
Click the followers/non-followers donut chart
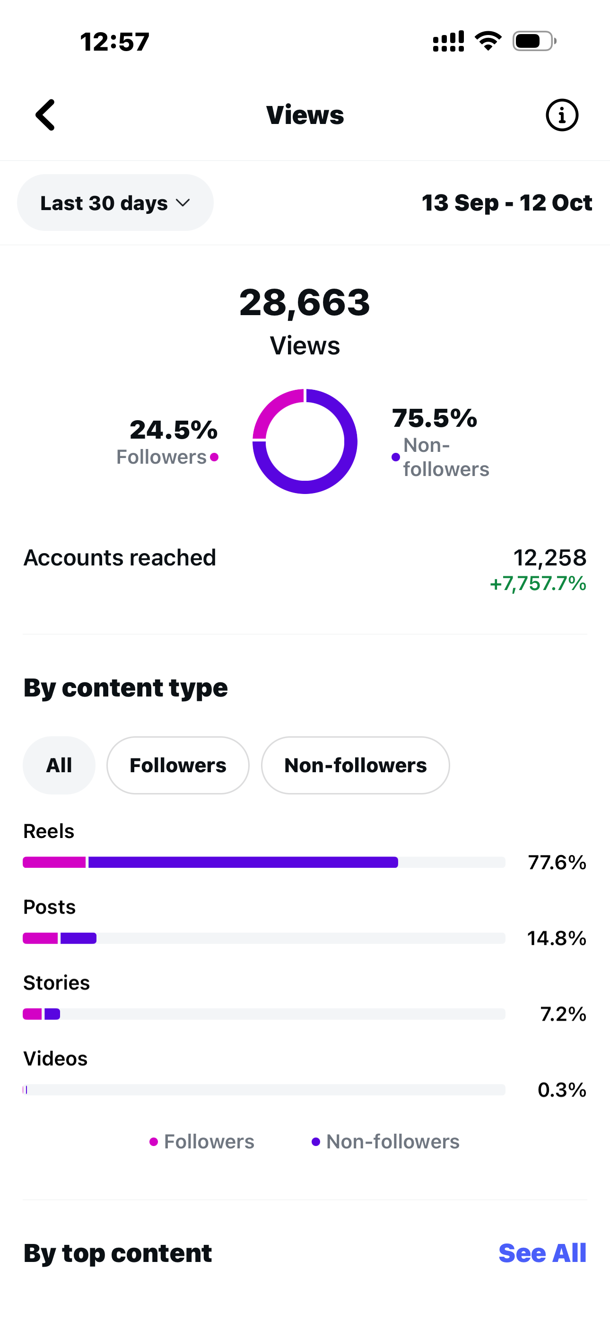click(305, 441)
